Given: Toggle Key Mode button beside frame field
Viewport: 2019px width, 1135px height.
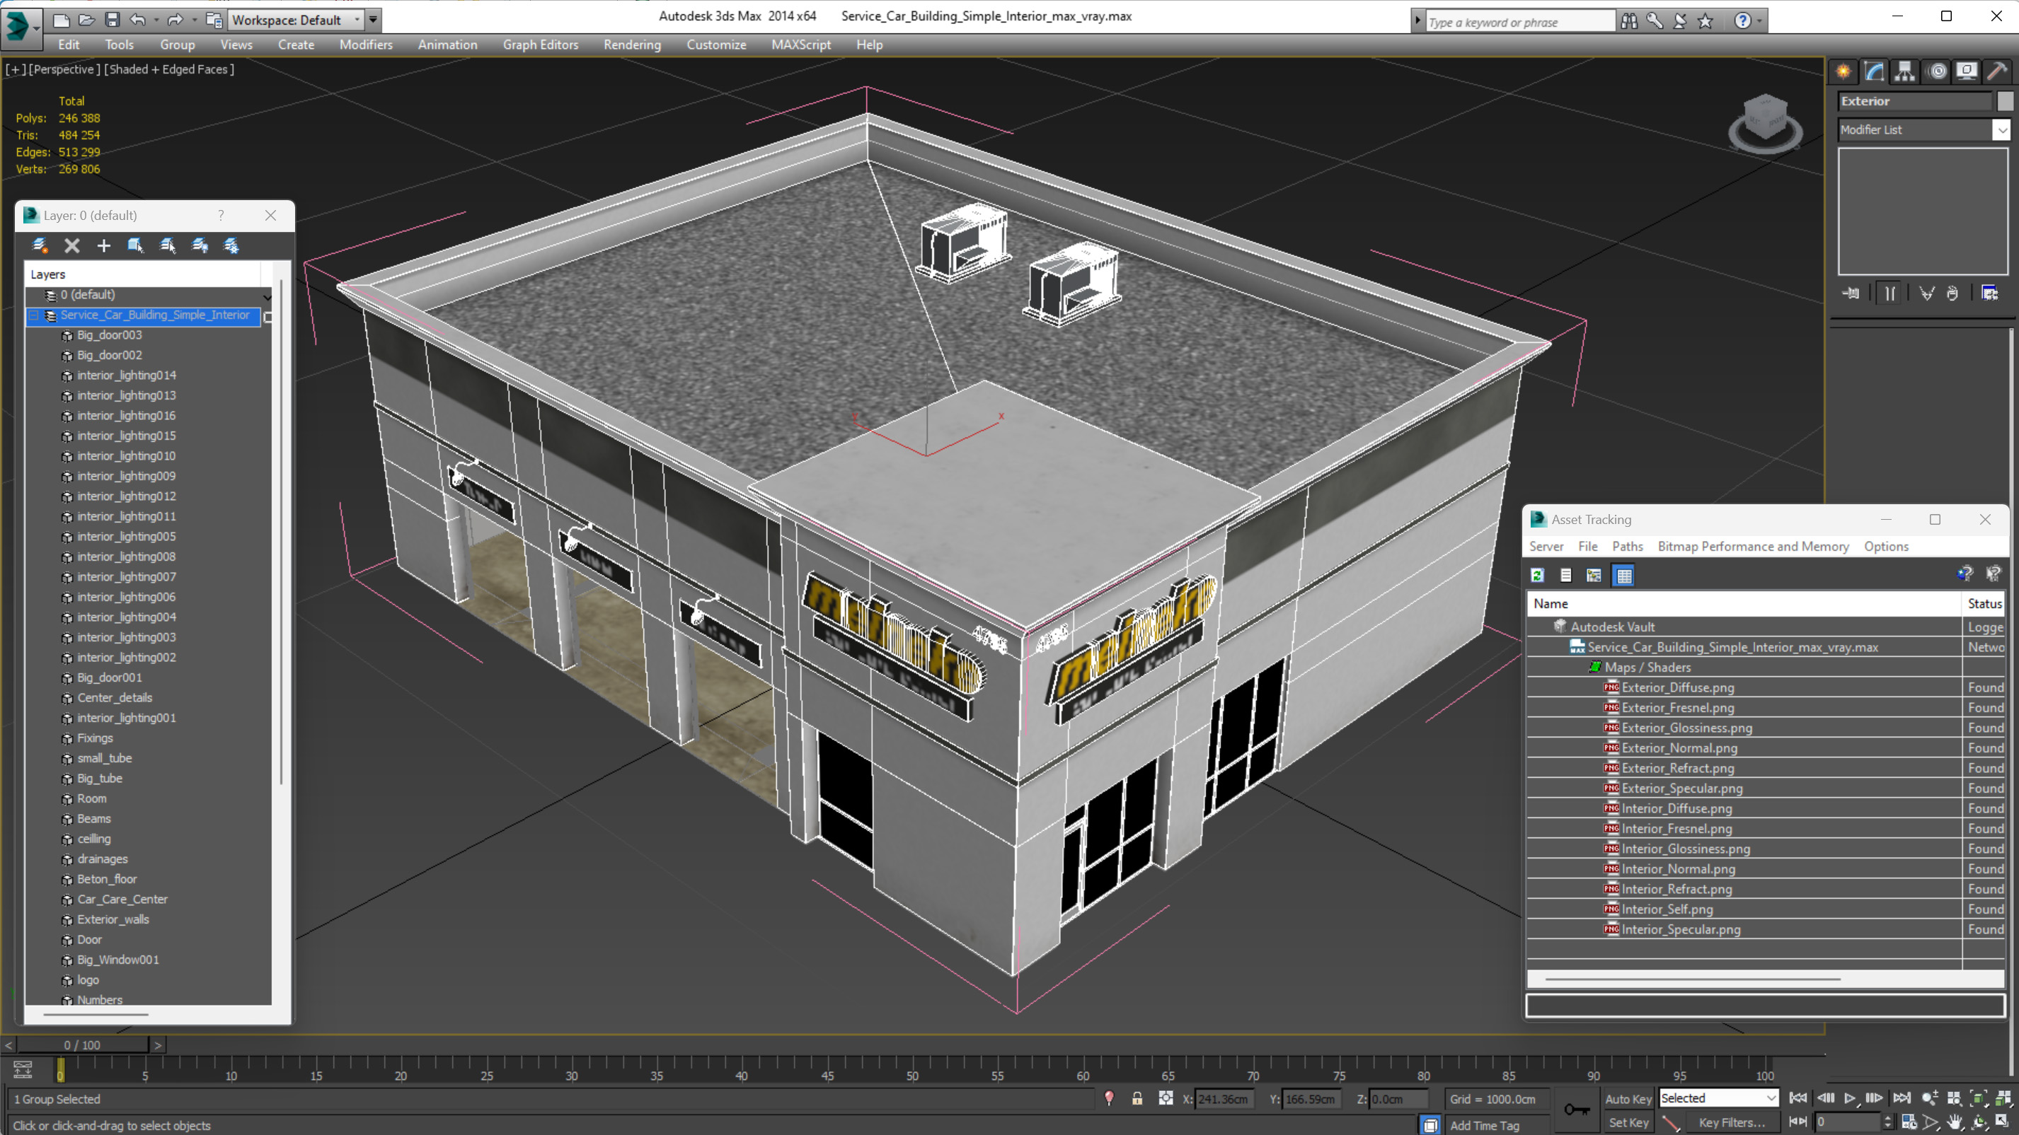Looking at the screenshot, I should click(1798, 1122).
